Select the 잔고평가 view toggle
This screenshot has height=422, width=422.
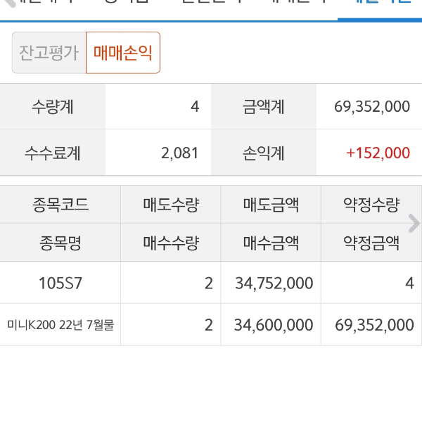point(49,53)
